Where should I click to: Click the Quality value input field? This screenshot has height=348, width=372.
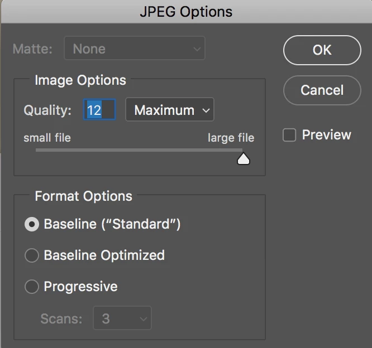99,110
